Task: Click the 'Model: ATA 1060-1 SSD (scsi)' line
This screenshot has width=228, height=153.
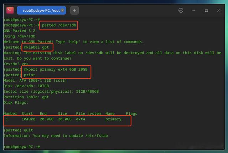Action: point(35,81)
